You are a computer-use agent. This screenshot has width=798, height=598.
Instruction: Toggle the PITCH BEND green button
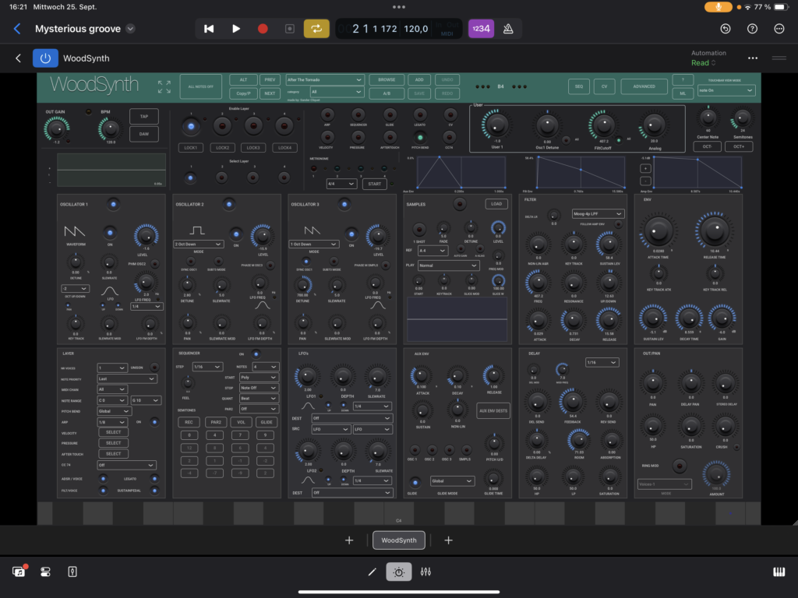tap(419, 137)
